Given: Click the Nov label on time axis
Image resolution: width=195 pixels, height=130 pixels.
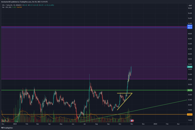Looking at the screenshot, I should [x=132, y=124].
